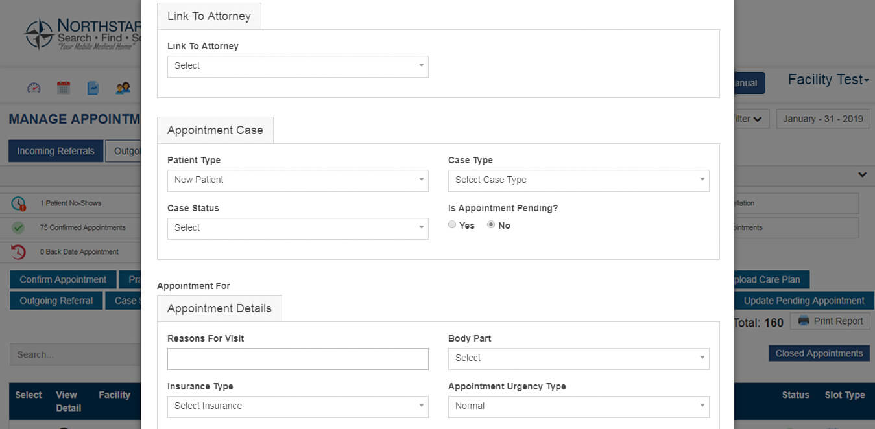Click the Reasons For Visit input field
Screen dimensions: 875x429
click(298, 359)
